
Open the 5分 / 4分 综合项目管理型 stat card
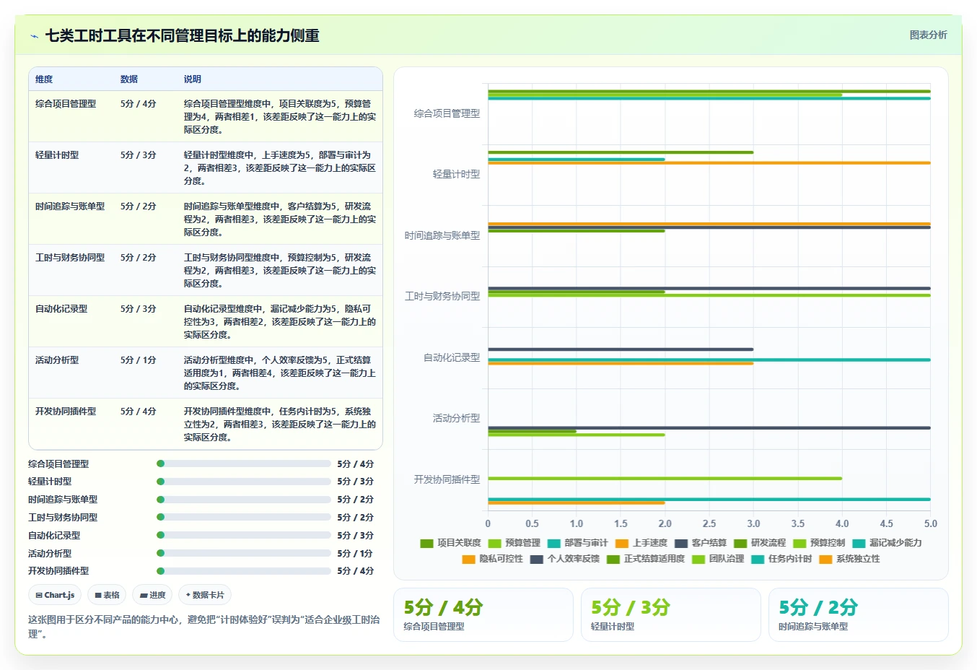(x=483, y=614)
